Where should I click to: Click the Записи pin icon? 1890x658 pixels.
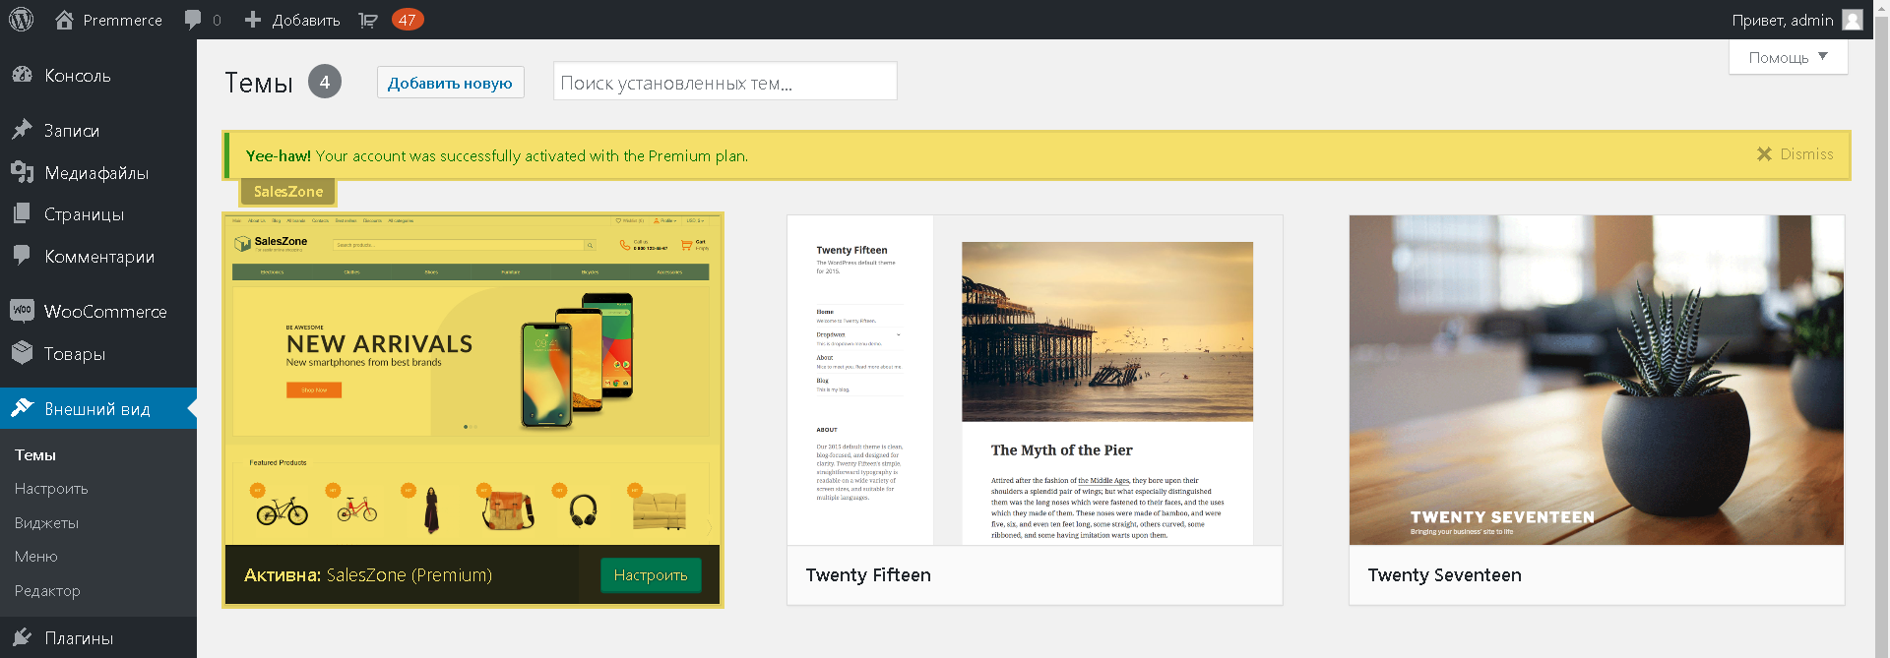[x=22, y=130]
